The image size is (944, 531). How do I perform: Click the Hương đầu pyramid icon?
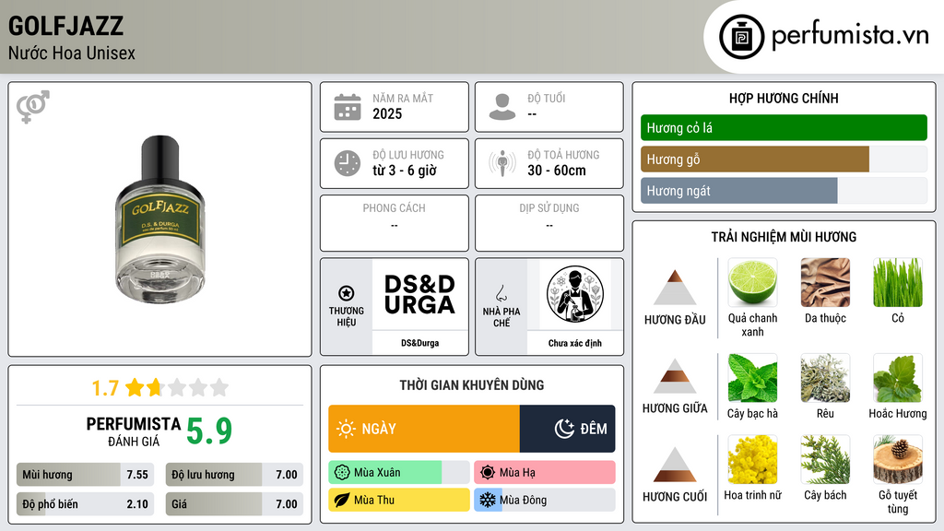click(675, 288)
